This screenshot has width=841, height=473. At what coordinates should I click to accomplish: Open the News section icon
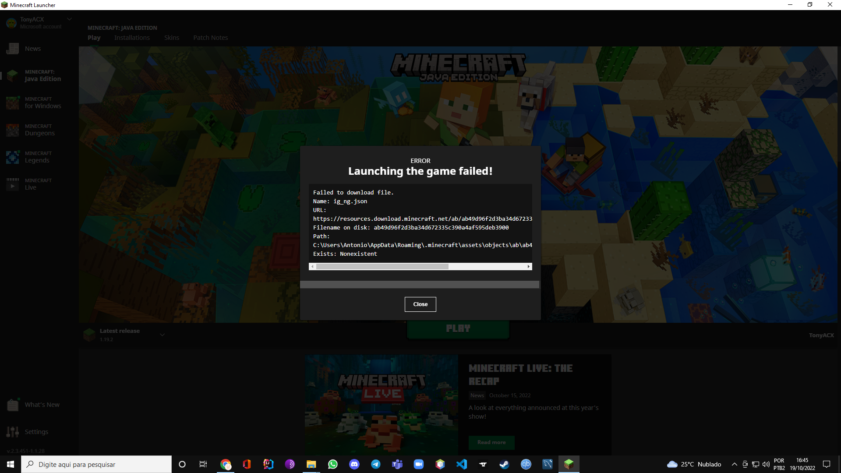click(13, 49)
